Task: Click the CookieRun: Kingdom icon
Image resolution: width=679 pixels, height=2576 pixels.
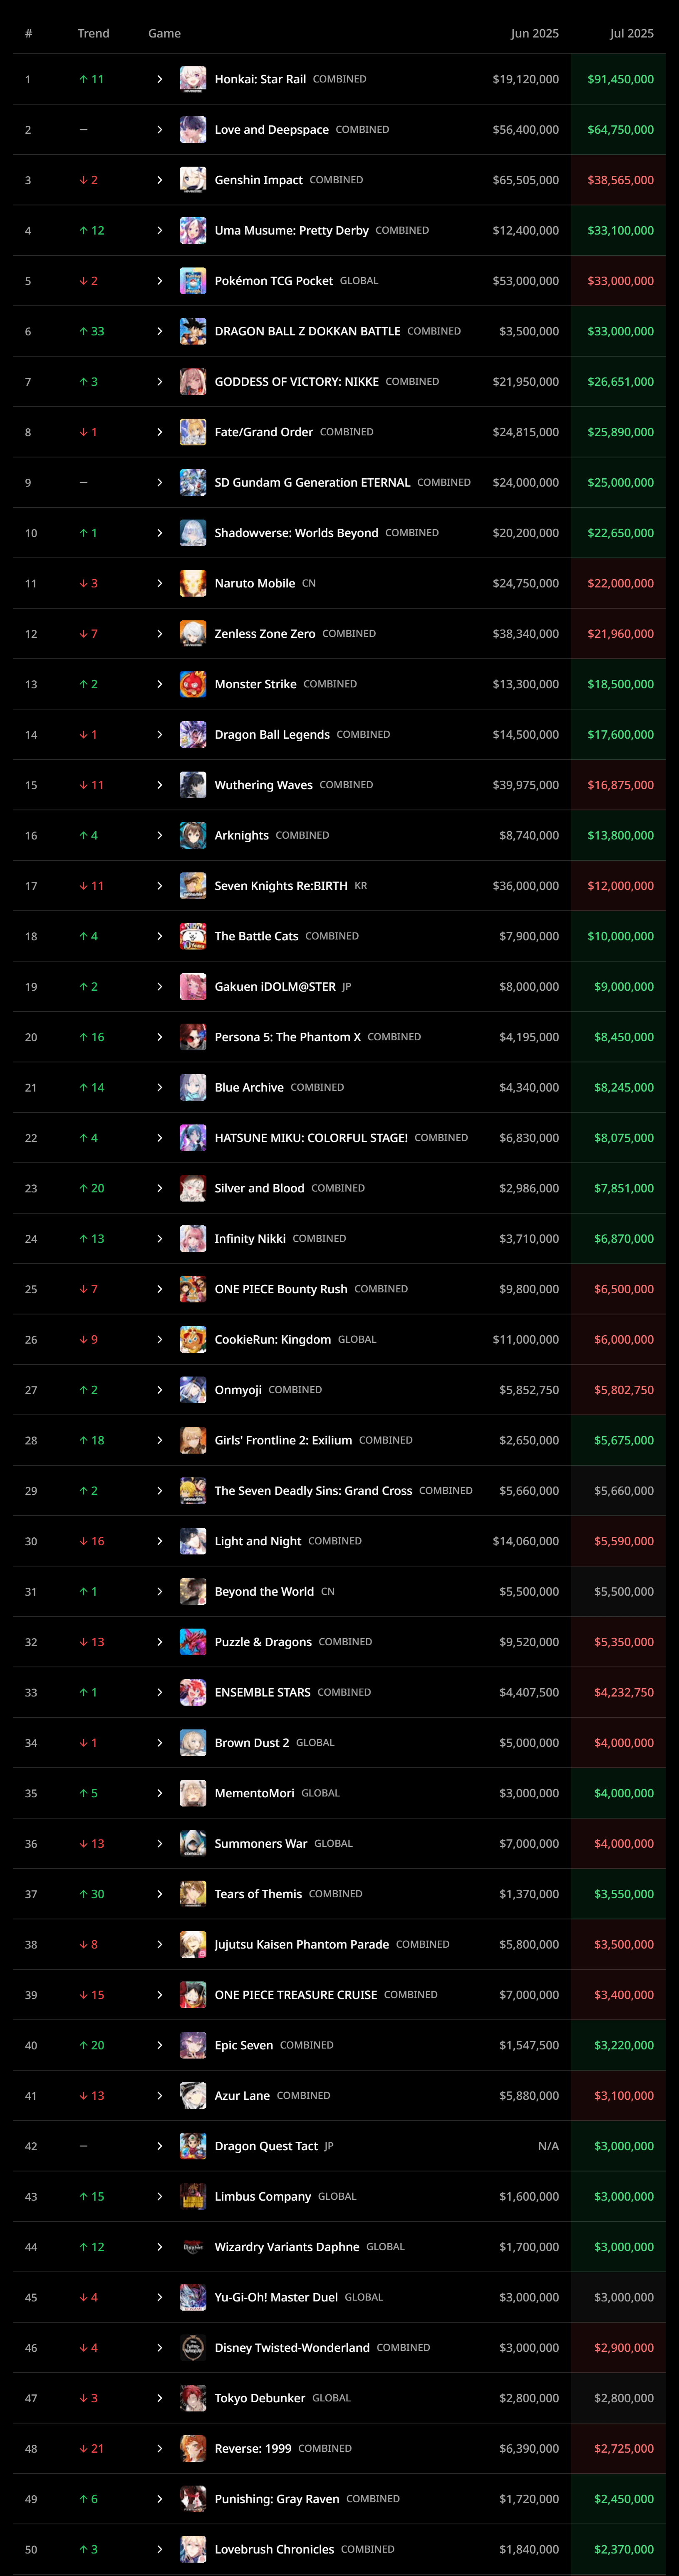Action: coord(193,1339)
